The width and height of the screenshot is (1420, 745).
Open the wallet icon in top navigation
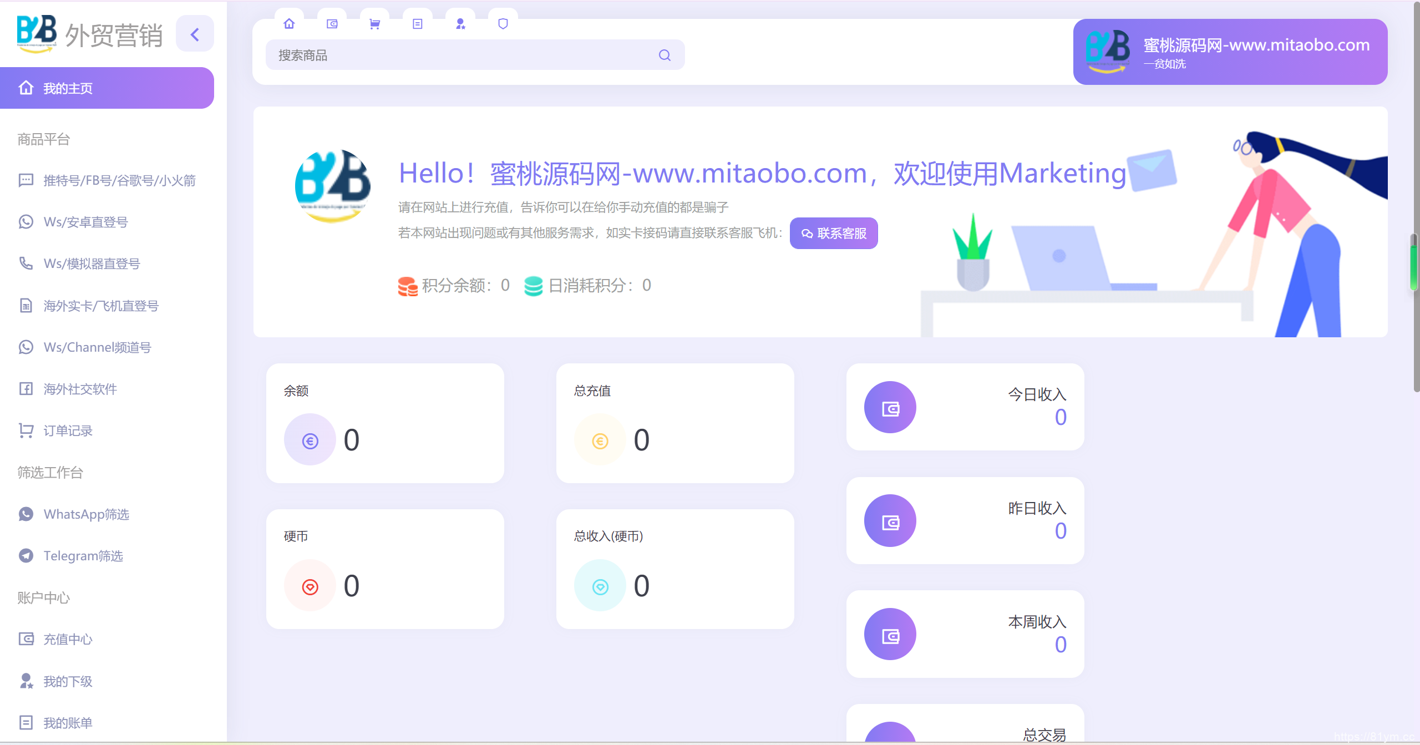332,24
